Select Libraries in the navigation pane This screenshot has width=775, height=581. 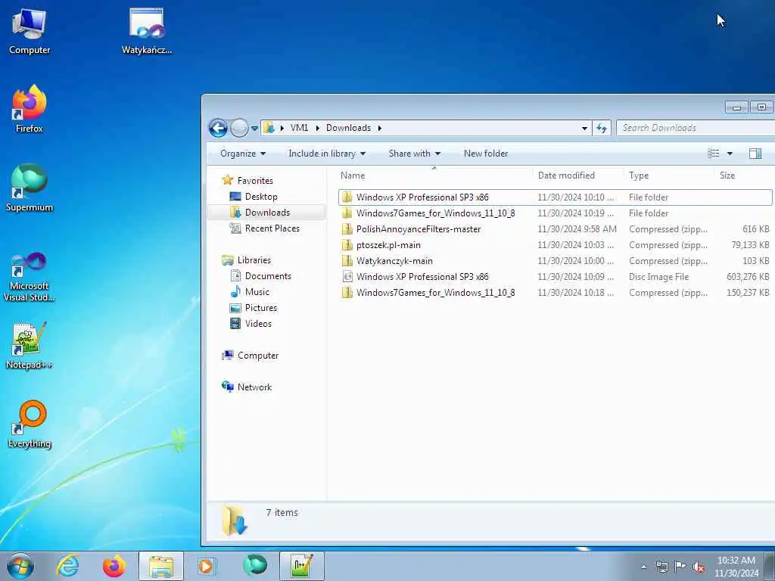[x=254, y=260]
